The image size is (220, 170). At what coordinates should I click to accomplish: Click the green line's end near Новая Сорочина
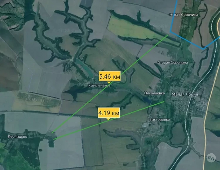[x=168, y=35]
